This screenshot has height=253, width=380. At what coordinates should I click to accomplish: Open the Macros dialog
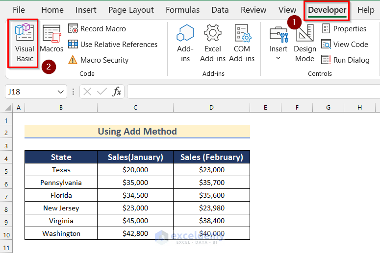click(51, 39)
